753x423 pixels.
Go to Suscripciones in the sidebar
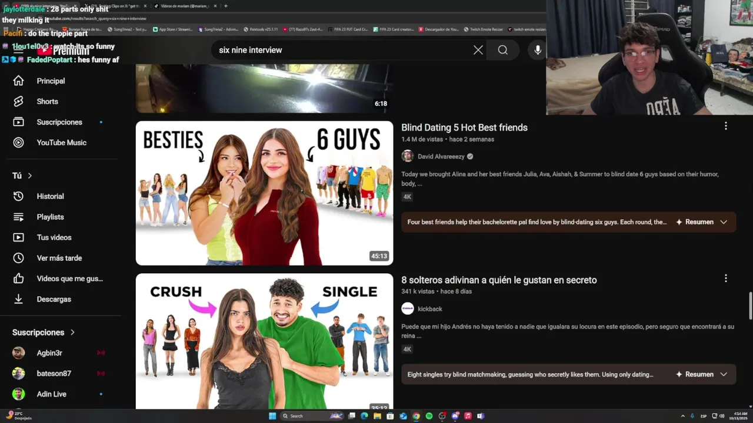(x=59, y=122)
